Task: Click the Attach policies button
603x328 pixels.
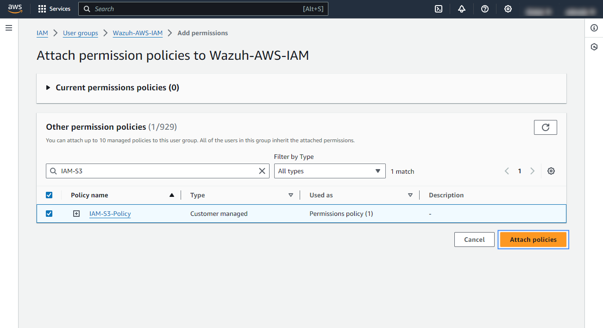Action: point(533,240)
